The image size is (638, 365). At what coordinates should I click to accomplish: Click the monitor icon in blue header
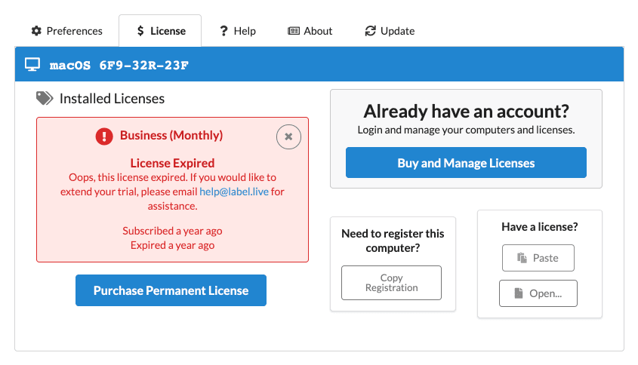tap(32, 65)
